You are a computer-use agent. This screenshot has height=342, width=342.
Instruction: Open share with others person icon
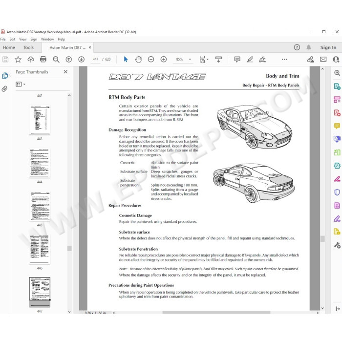click(336, 59)
